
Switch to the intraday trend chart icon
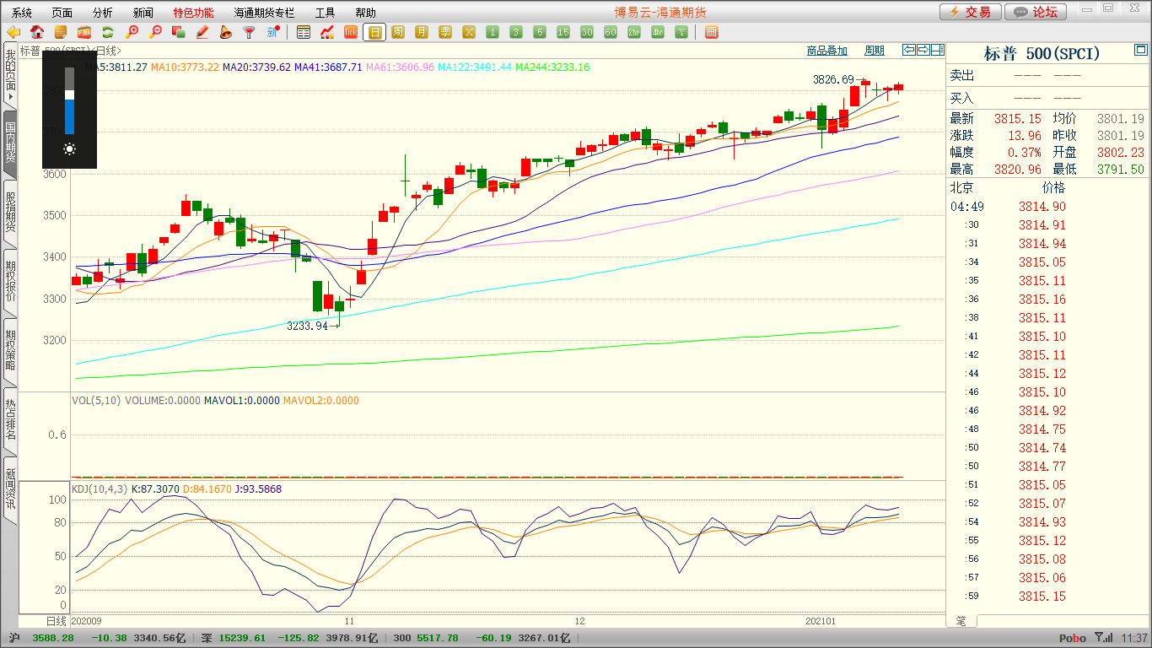(x=327, y=33)
